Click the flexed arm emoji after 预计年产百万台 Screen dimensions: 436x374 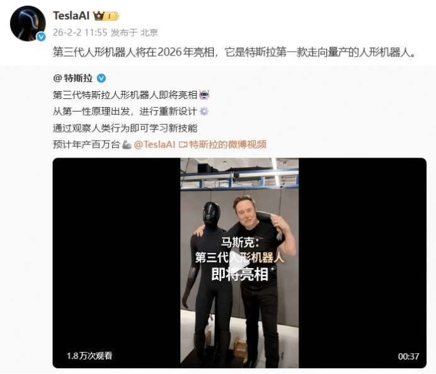(127, 144)
